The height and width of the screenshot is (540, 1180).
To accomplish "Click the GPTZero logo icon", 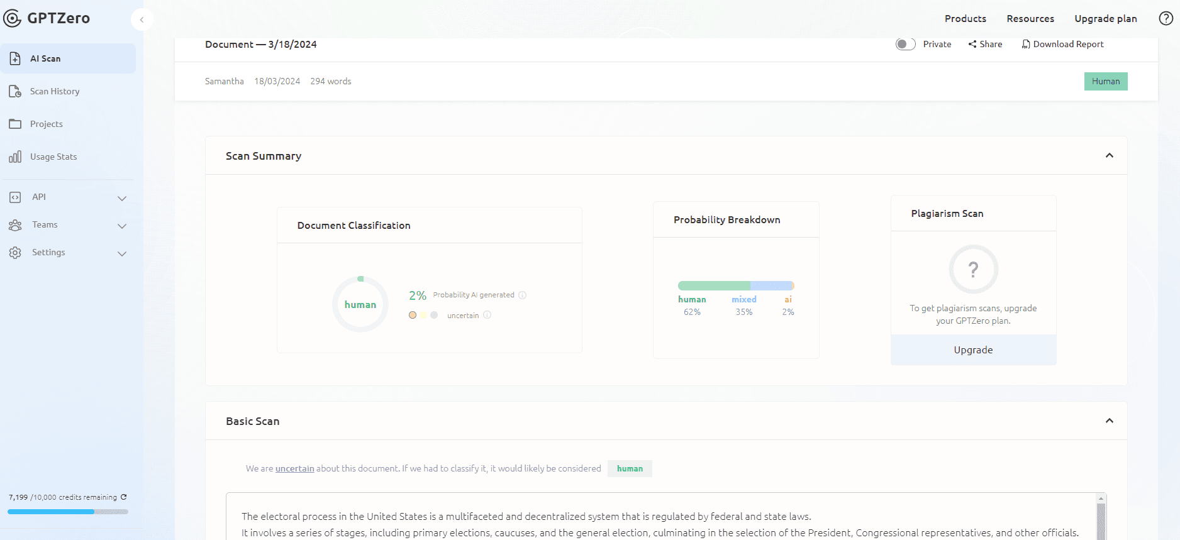I will point(13,18).
